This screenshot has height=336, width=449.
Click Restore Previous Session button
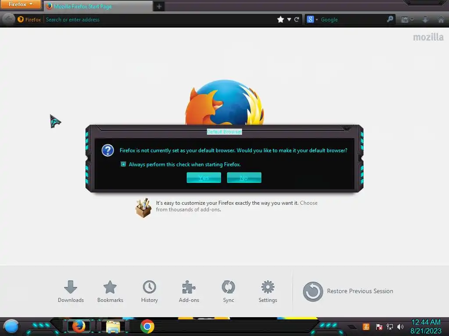point(348,291)
